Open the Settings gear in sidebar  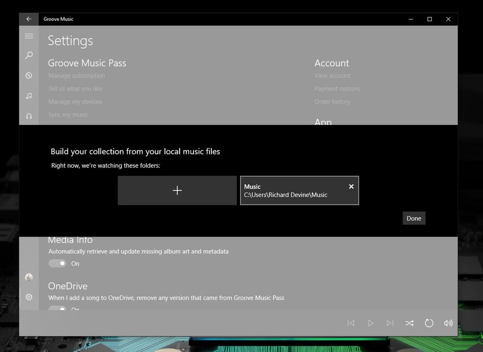point(29,297)
